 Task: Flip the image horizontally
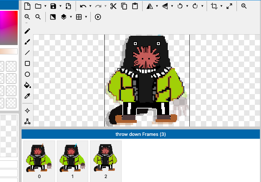pos(150,6)
